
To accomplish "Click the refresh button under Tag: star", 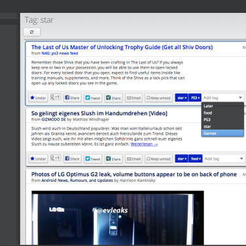I will coord(32,32).
